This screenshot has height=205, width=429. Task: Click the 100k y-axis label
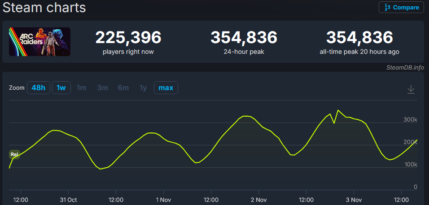[x=411, y=165]
